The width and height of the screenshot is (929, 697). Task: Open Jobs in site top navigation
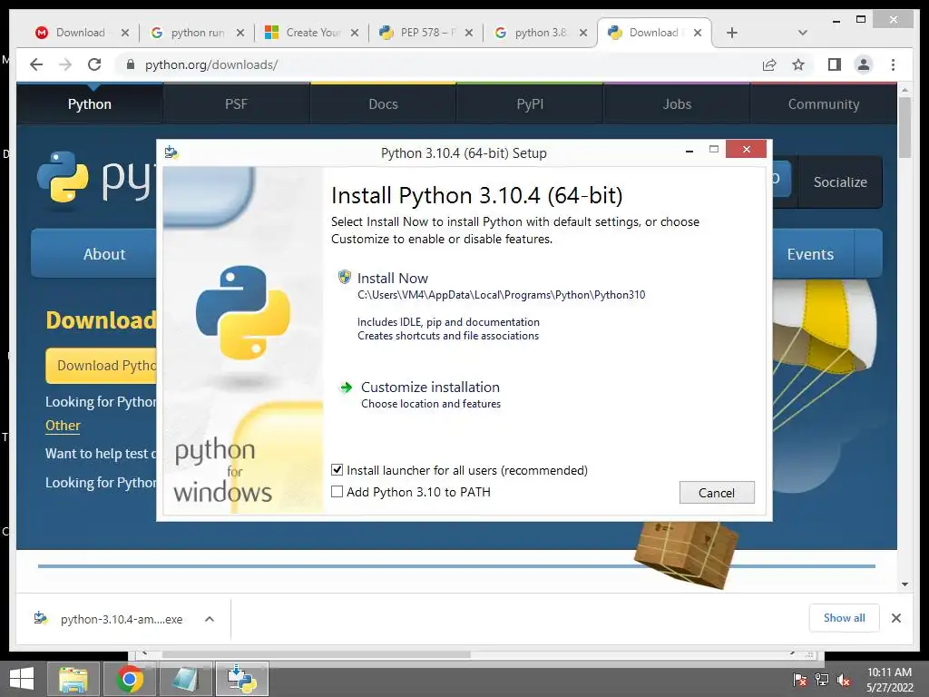click(x=677, y=104)
